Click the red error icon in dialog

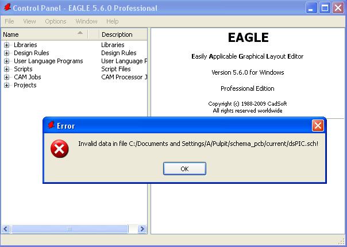coord(60,149)
